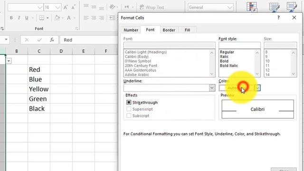Screen dimensions: 304x171
Task: Open the Font group dialog launcher
Action: [x=77, y=28]
